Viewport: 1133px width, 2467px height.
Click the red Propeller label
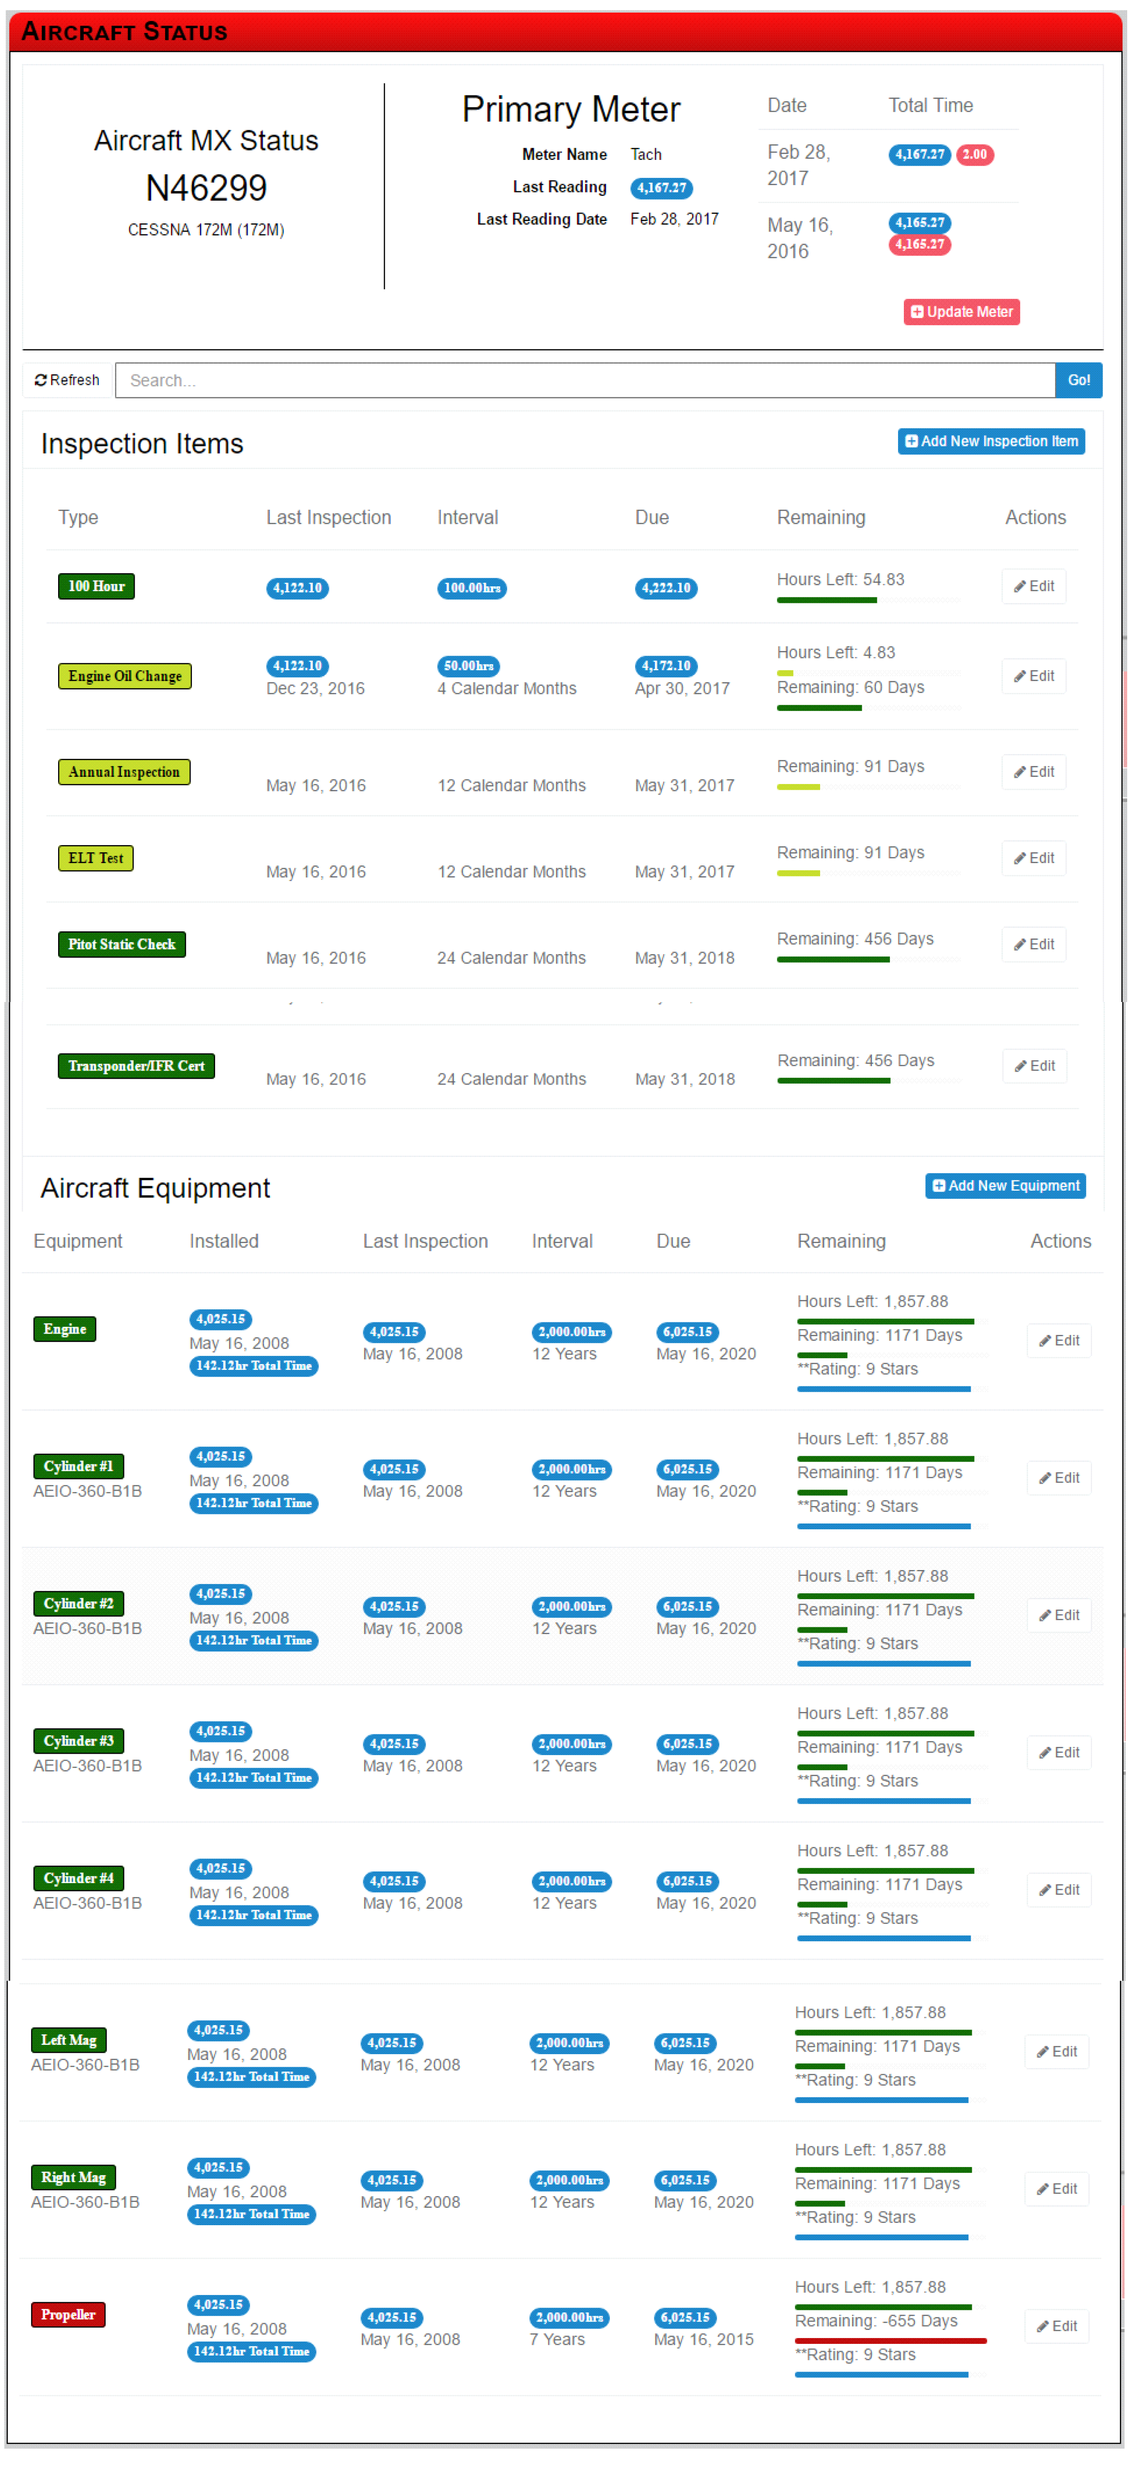[68, 2315]
